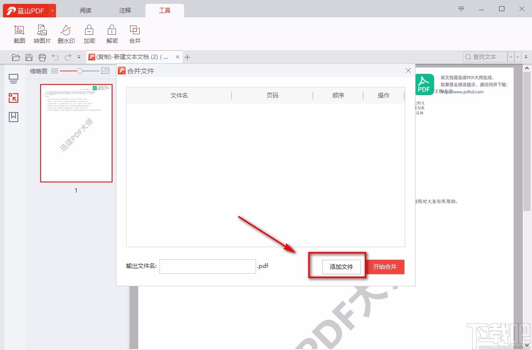Switch to the (复制)-新建文本文档 (2) document tab
Image resolution: width=532 pixels, height=350 pixels.
[x=132, y=57]
